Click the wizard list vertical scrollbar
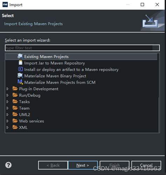The image size is (166, 175). click(158, 93)
